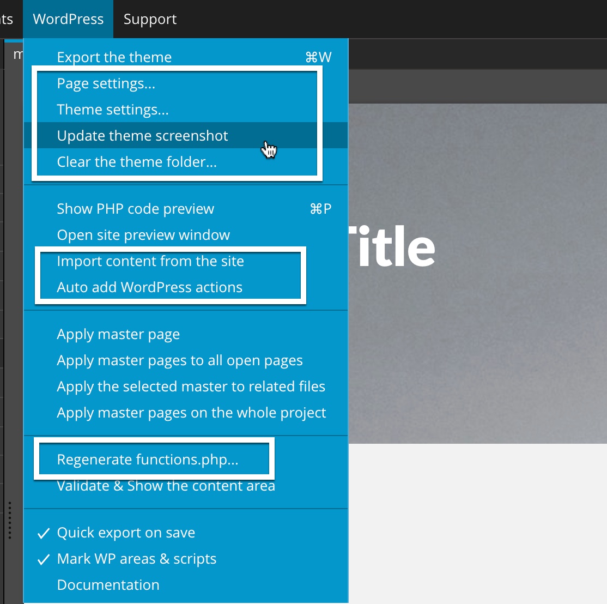Select Apply the selected master to related files
607x604 pixels.
coord(186,386)
